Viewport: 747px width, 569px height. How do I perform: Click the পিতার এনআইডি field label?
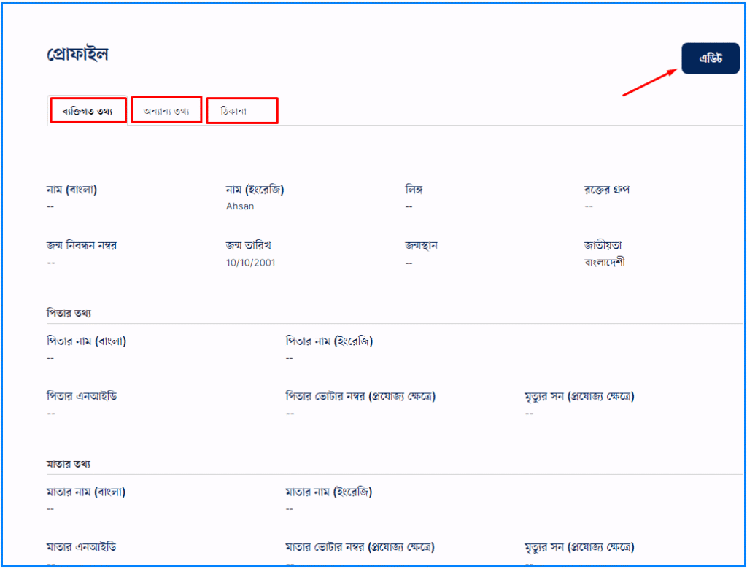(82, 396)
